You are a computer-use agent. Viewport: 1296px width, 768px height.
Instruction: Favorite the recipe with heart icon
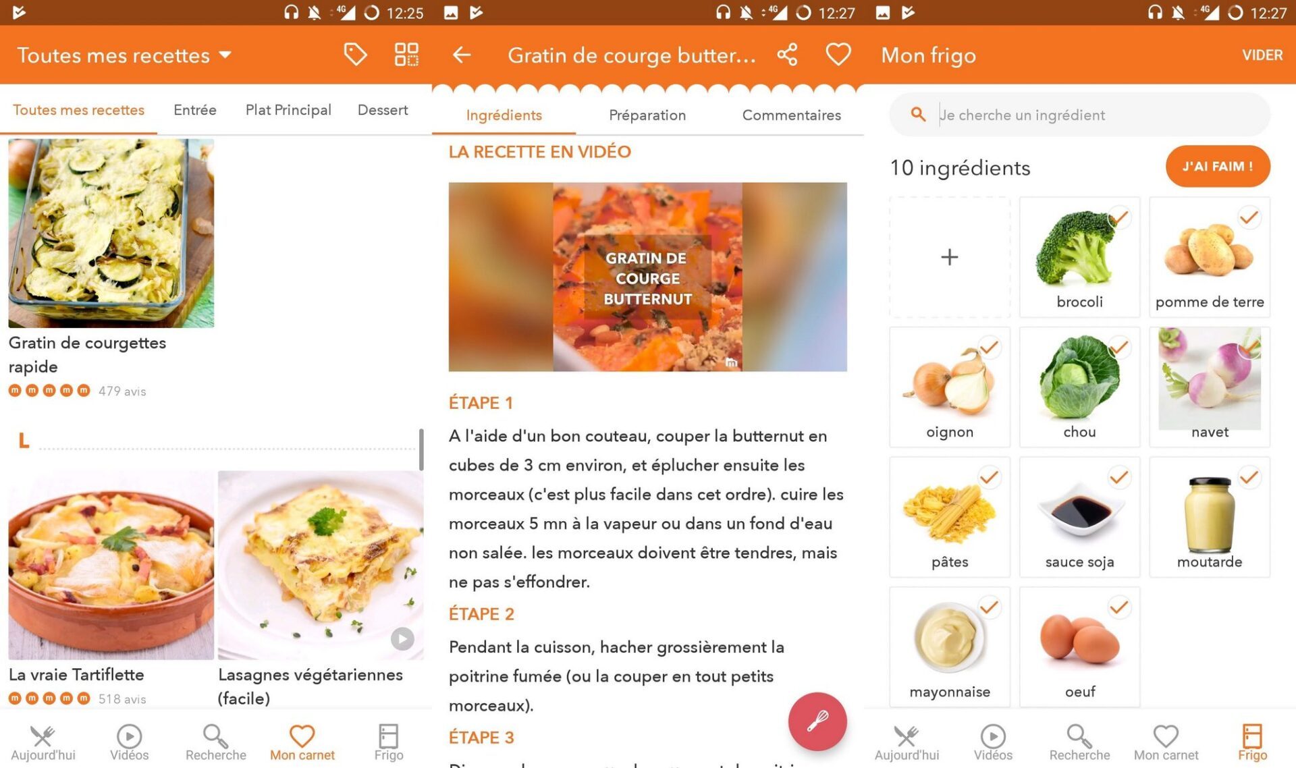[x=838, y=55]
